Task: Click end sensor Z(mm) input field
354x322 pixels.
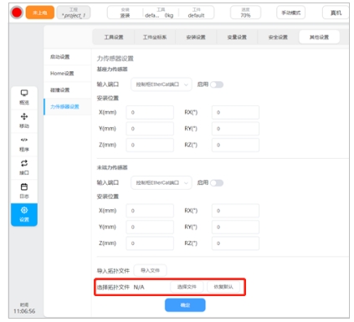Action: point(150,243)
